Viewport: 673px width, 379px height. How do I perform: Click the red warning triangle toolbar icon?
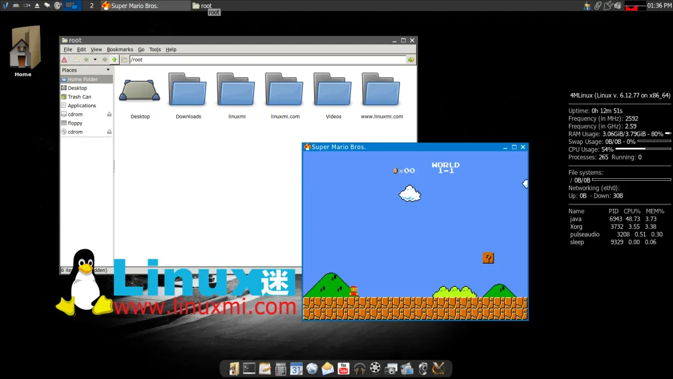[x=64, y=60]
